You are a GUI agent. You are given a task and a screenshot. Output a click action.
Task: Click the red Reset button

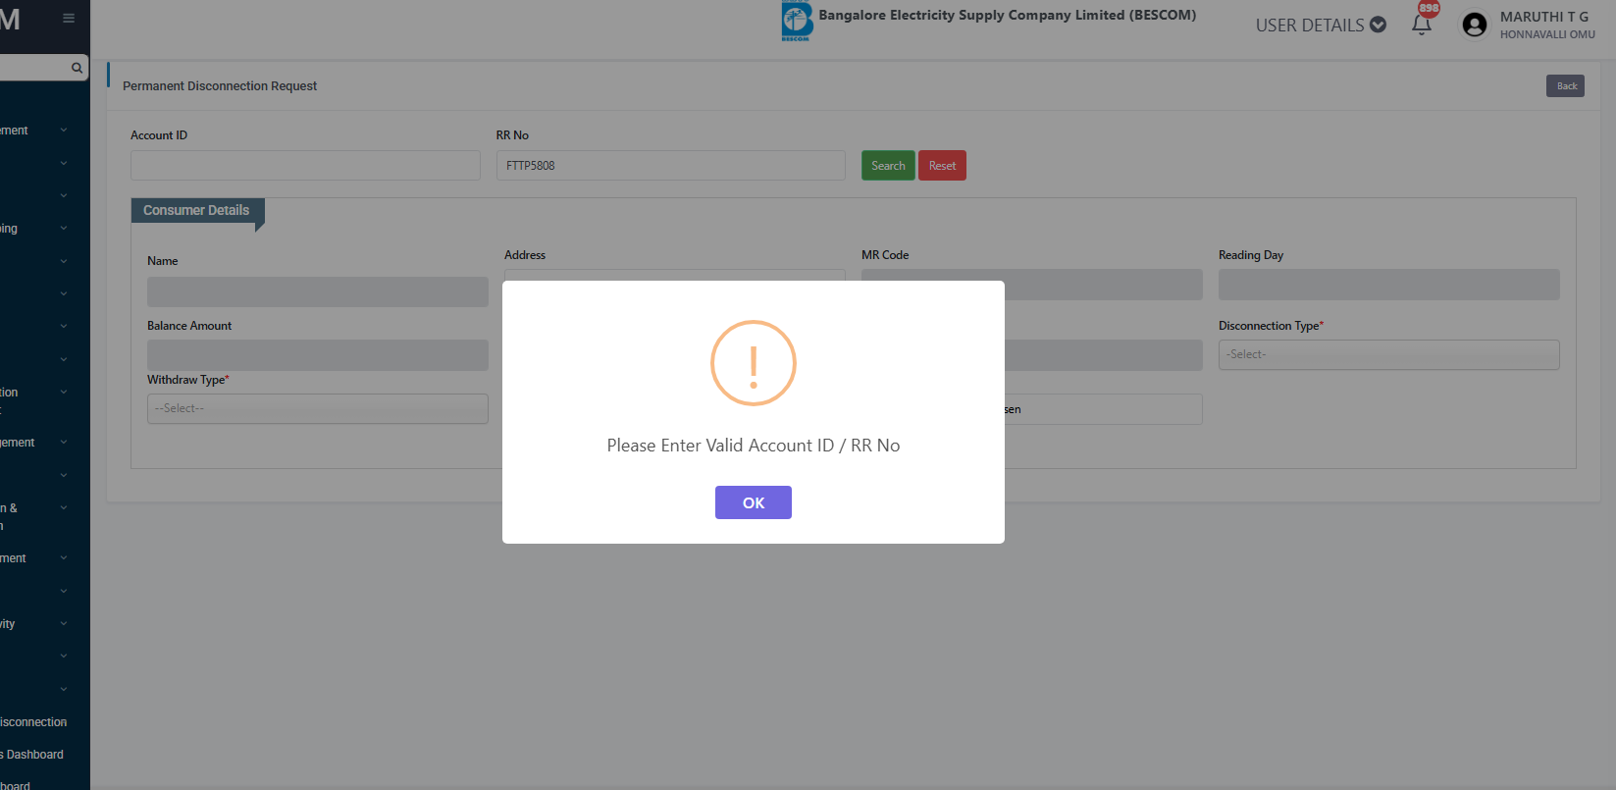point(942,166)
